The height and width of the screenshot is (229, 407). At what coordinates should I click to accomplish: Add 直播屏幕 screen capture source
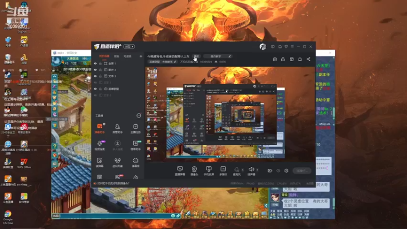pyautogui.click(x=180, y=171)
